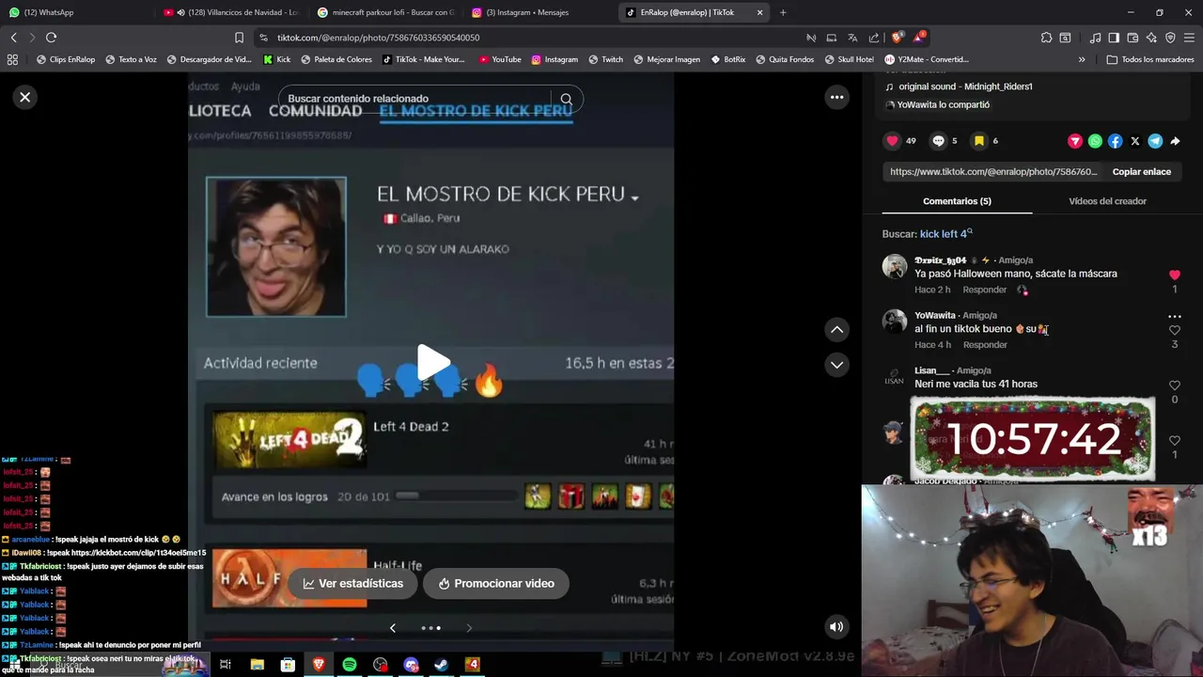
Task: Open options dots on YoWawita's comment
Action: [x=1174, y=317]
